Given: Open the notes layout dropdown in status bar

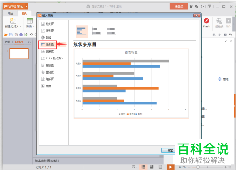Looking at the screenshot, I should 135,167.
